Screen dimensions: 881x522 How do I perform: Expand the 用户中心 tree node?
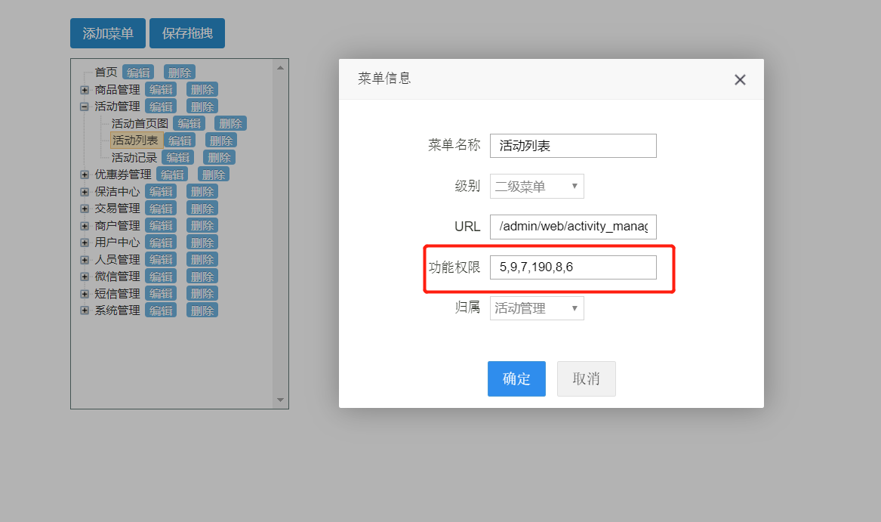tap(84, 242)
